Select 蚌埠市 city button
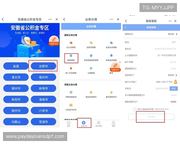 coord(43,88)
